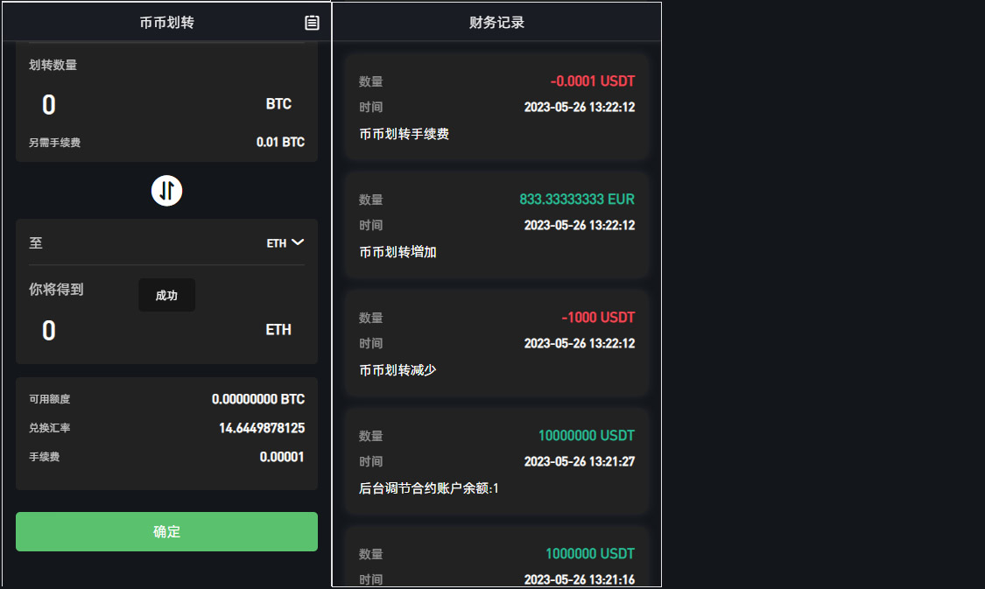The height and width of the screenshot is (589, 985).
Task: Open the records icon beside 币币划转 title
Action: 312,23
